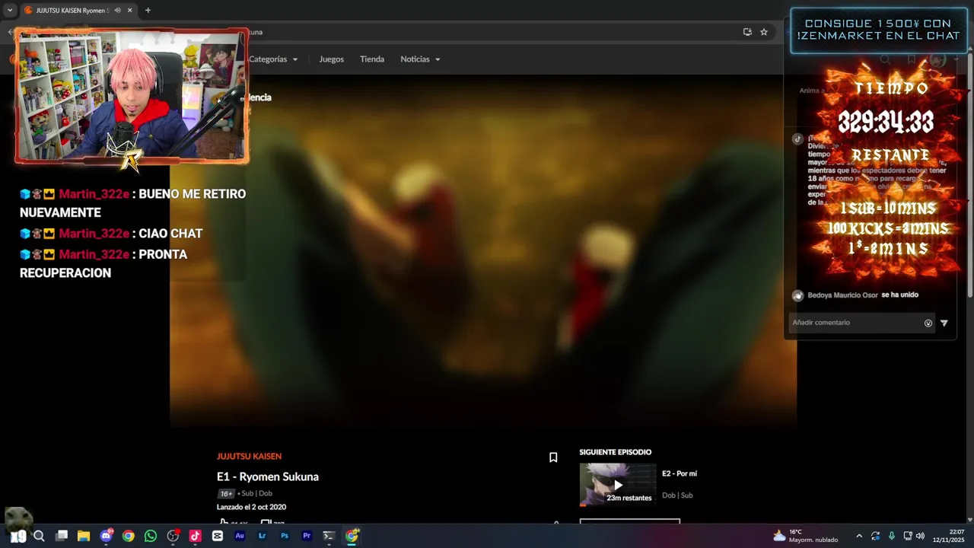Open the emoji picker in comment box
The image size is (974, 548).
(928, 323)
